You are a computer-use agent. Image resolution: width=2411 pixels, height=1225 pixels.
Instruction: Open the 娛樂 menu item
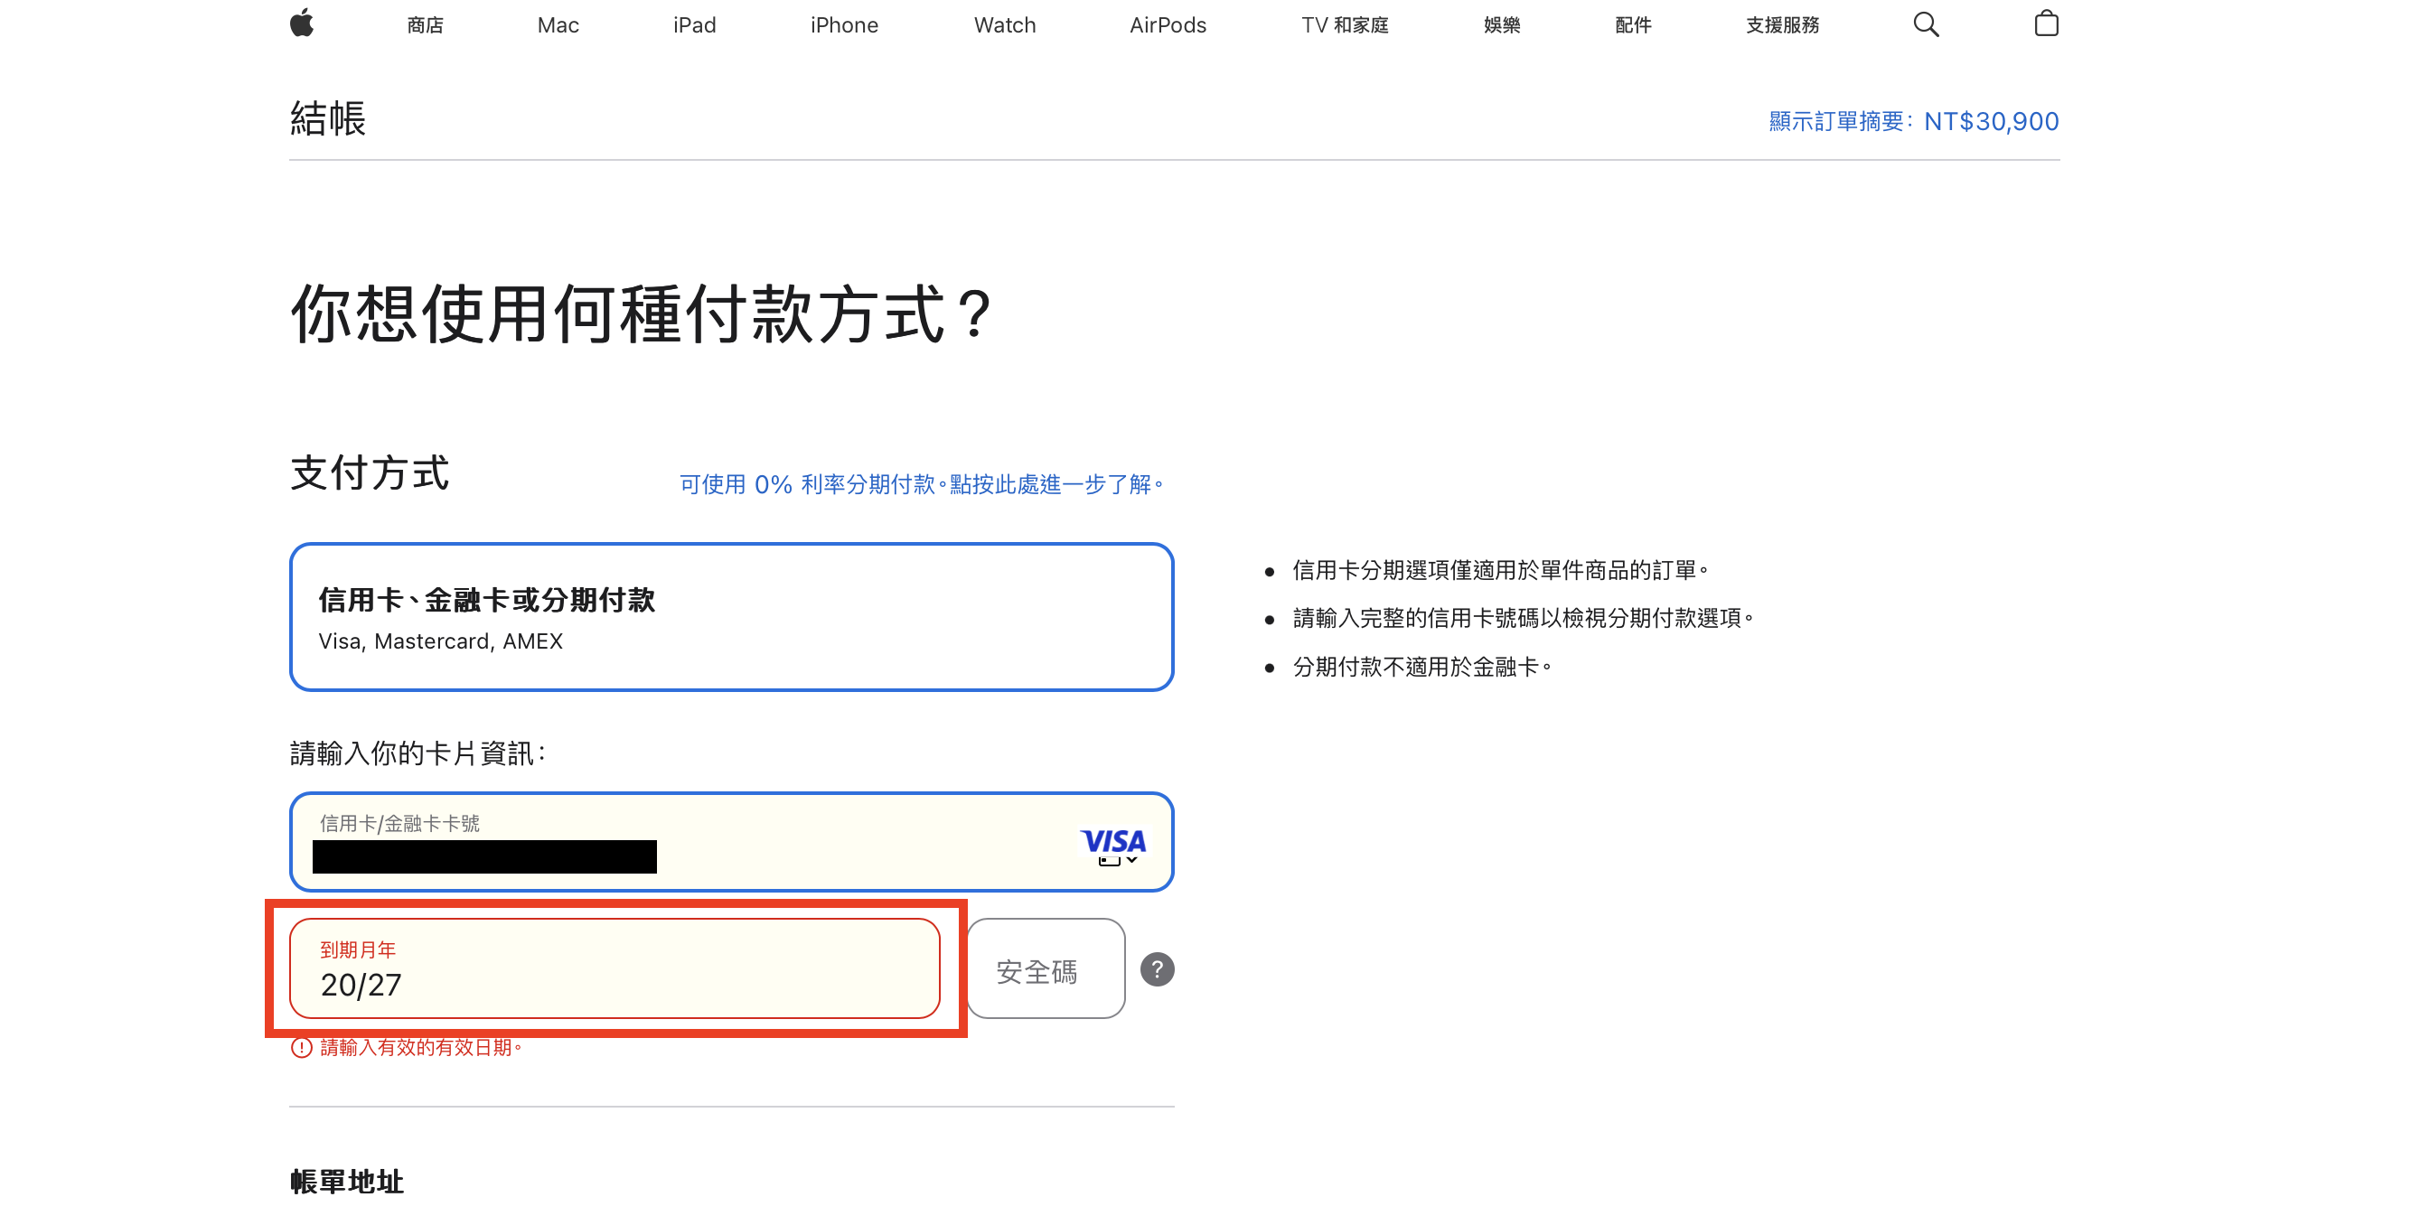tap(1501, 25)
